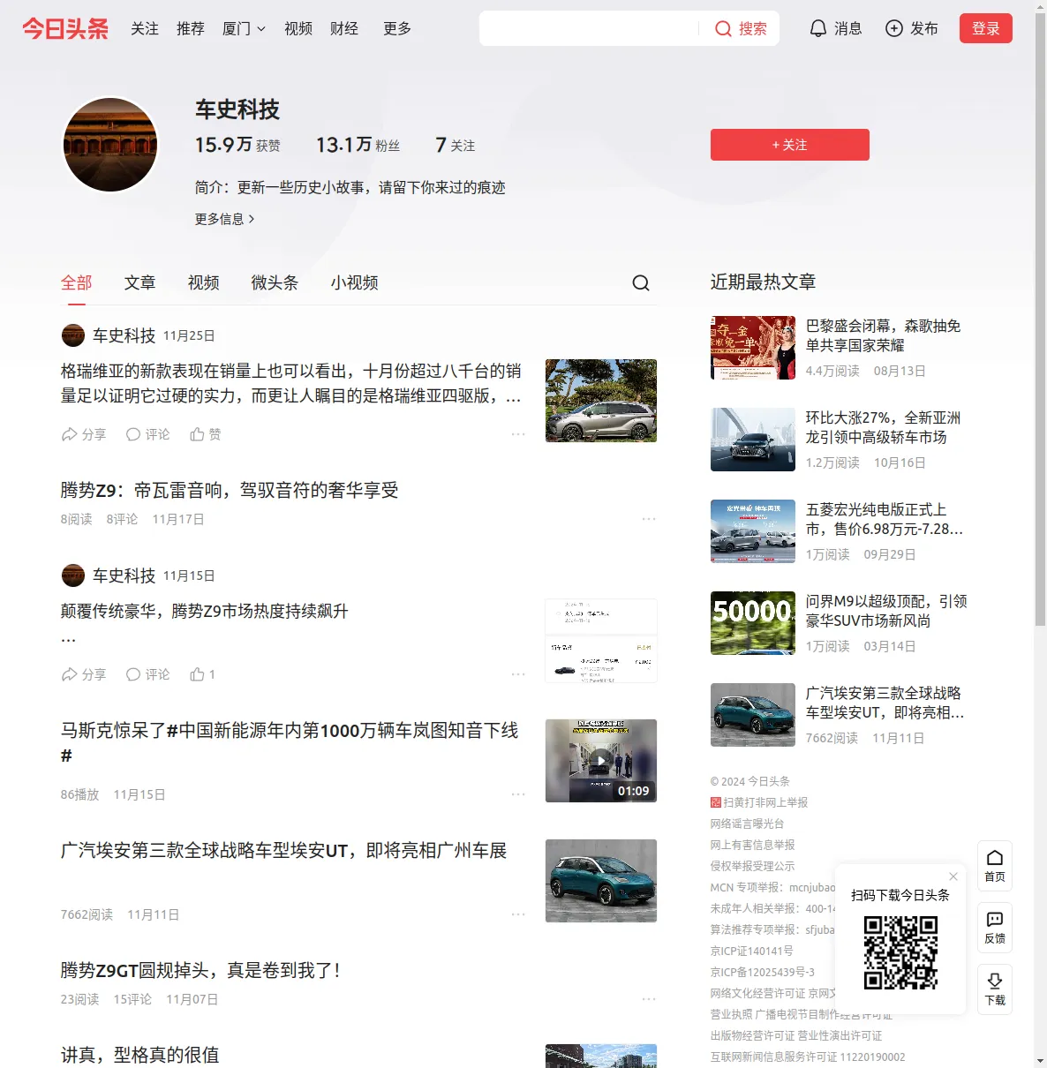The height and width of the screenshot is (1068, 1047).
Task: Open 视频 in top navigation
Action: click(298, 28)
